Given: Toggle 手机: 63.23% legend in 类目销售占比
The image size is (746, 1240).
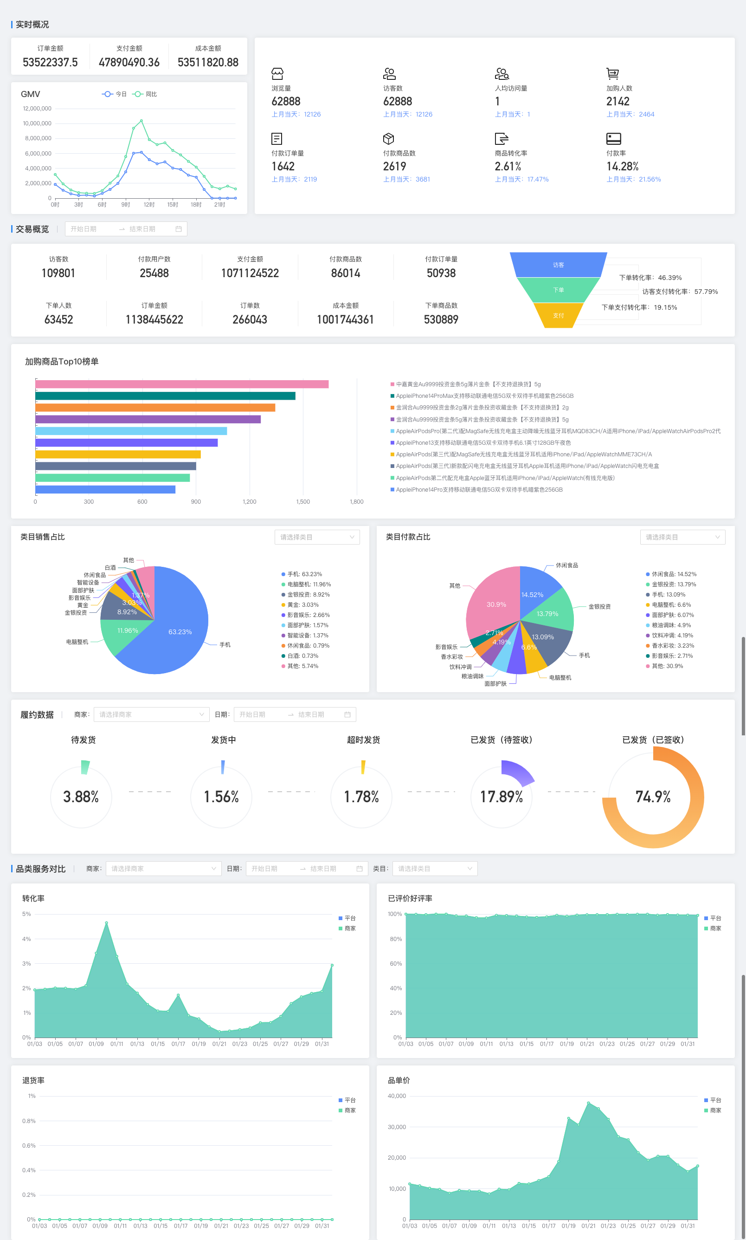Looking at the screenshot, I should [302, 574].
